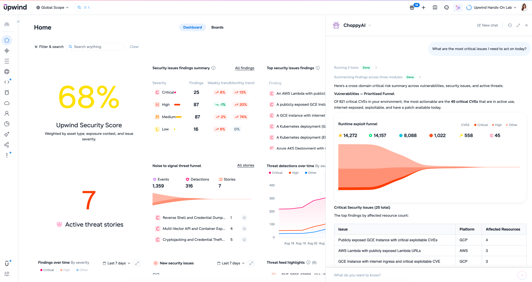Screen dimensions: 532x282
Task: Toggle Critical legend in Threat detections chart
Action: click(x=276, y=173)
